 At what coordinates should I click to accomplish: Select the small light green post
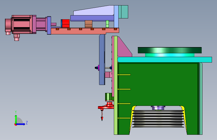click(x=107, y=24)
